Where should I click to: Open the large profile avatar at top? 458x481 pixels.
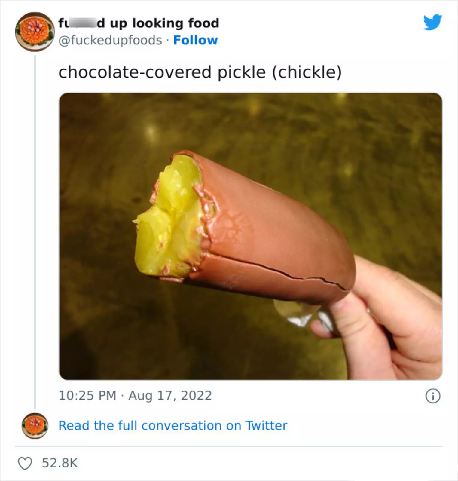[x=35, y=32]
